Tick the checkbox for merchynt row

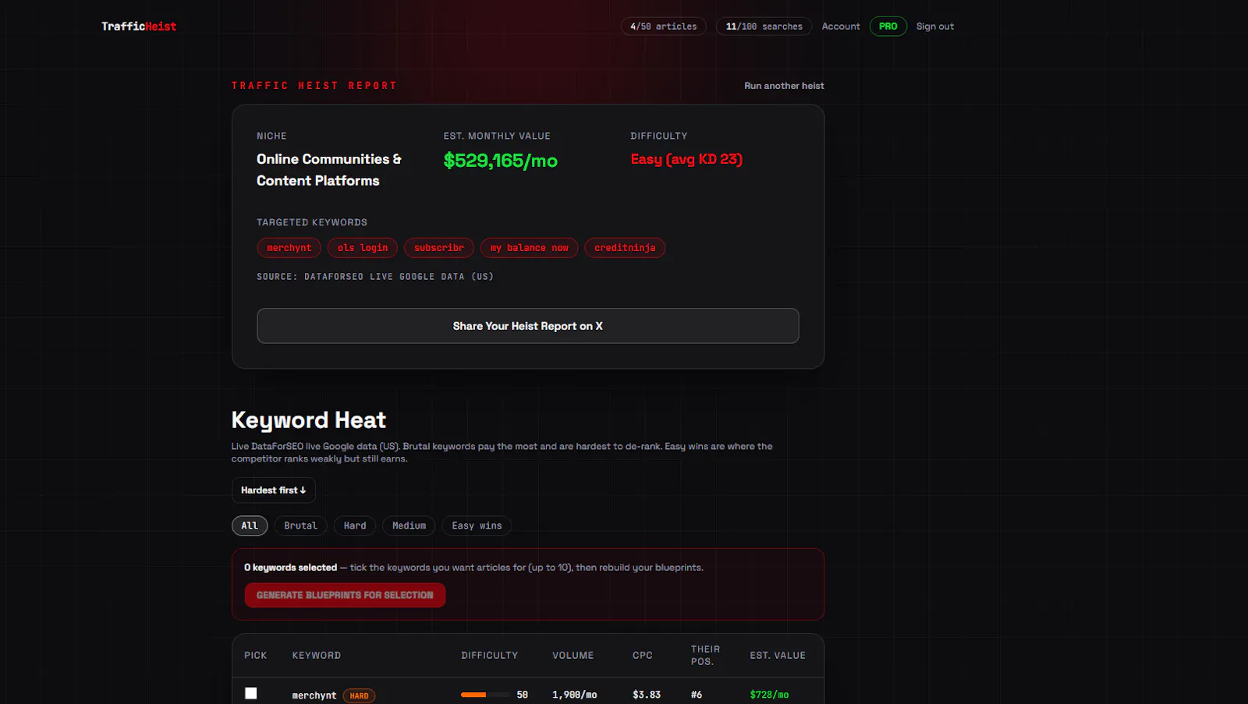pyautogui.click(x=251, y=693)
